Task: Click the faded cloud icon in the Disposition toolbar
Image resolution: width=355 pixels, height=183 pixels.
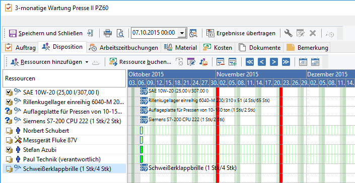Action: click(96, 62)
